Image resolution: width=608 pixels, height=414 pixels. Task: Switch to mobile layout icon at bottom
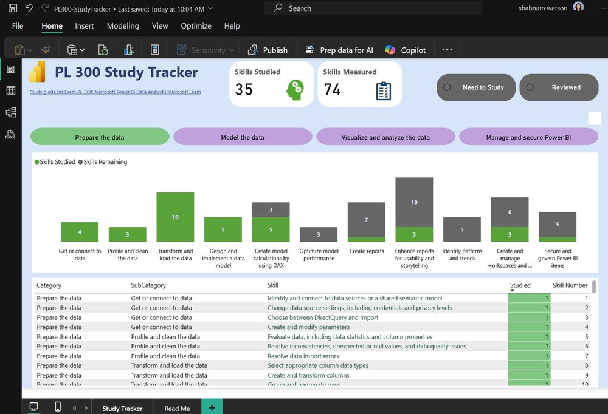click(x=58, y=407)
